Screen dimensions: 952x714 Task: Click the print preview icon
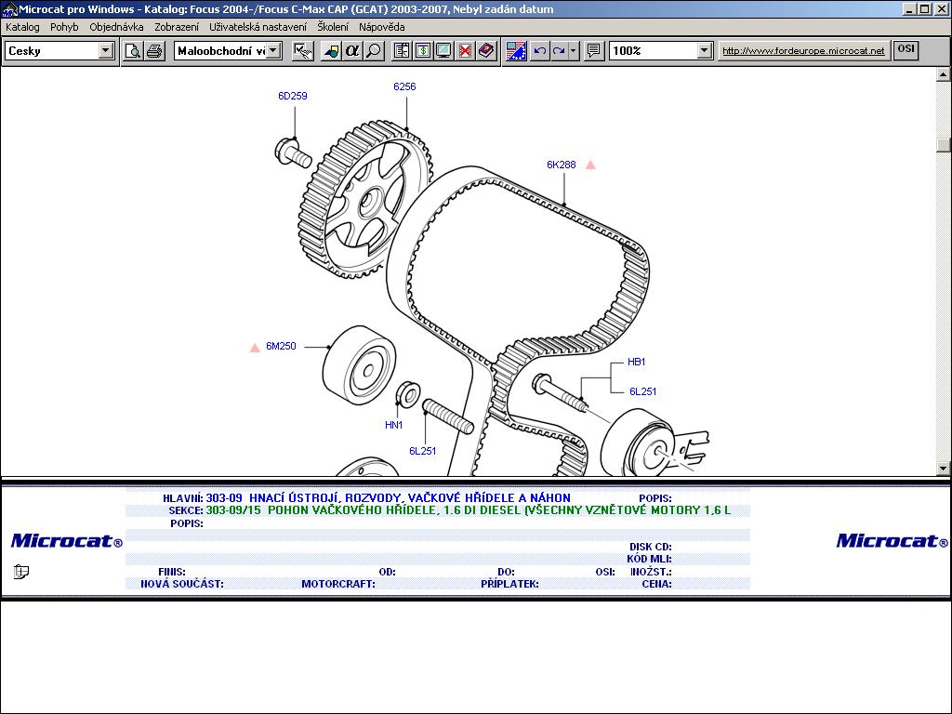133,51
